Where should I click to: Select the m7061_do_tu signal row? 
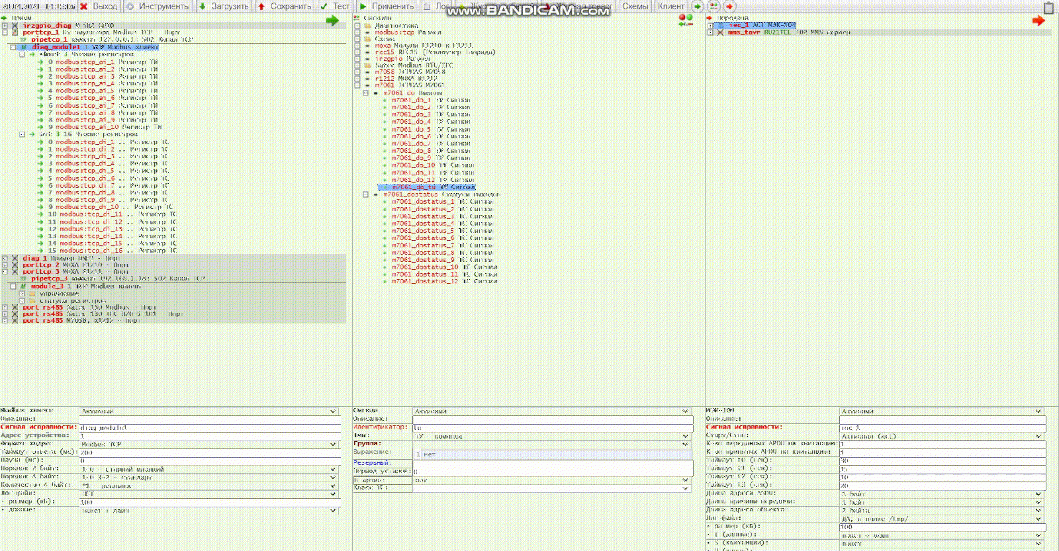(x=427, y=187)
